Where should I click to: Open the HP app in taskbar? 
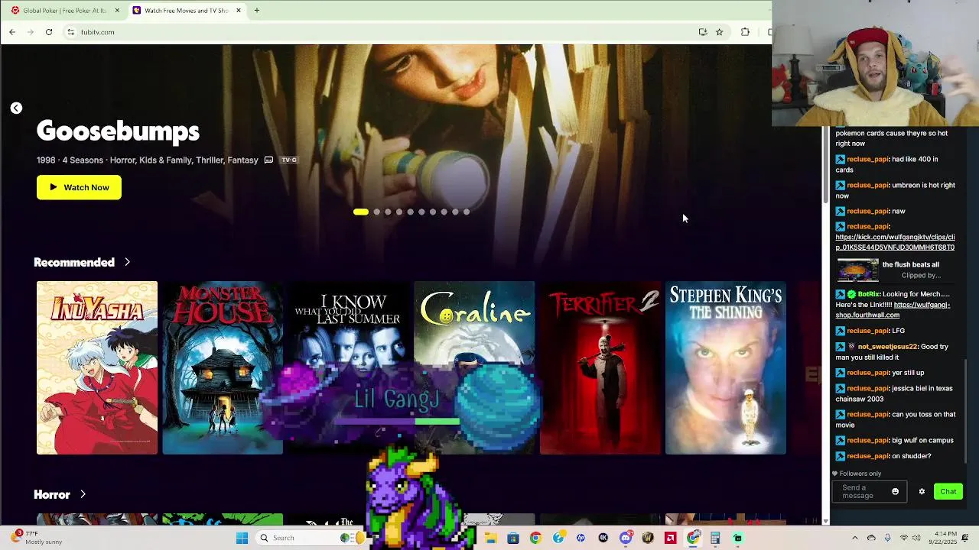click(x=581, y=538)
